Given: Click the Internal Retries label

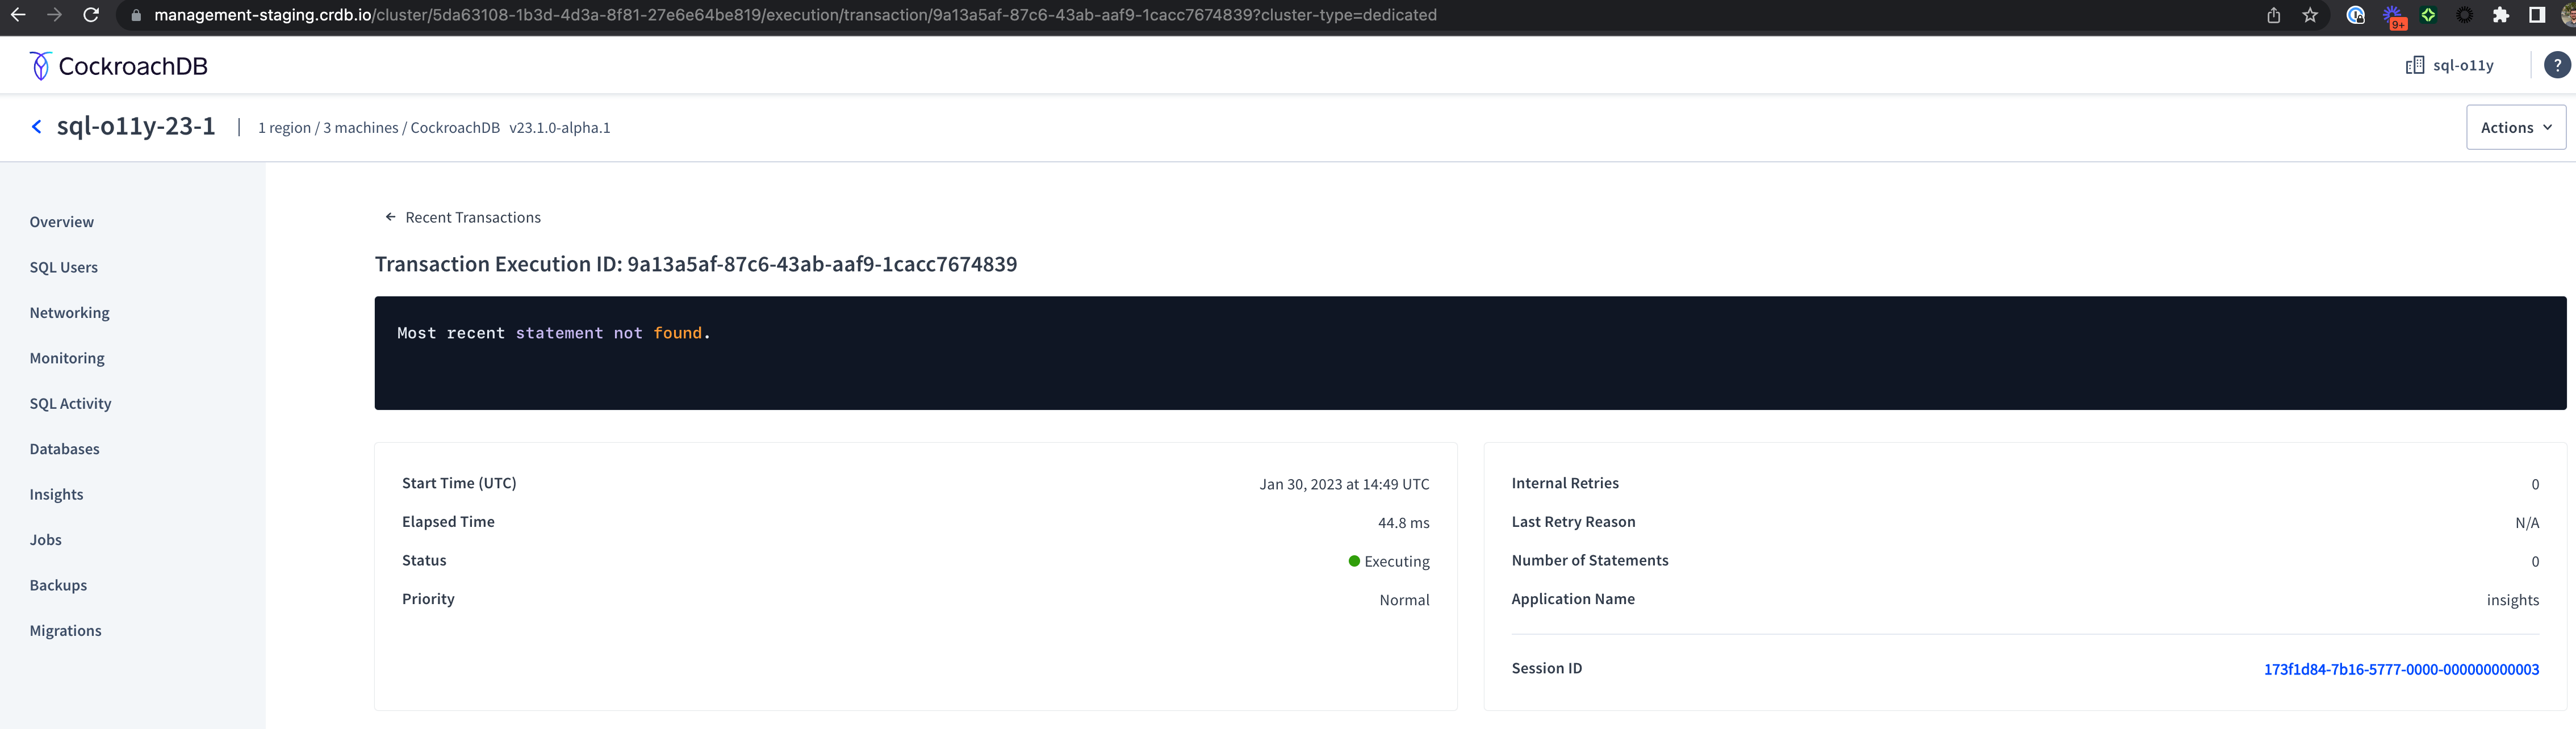Looking at the screenshot, I should tap(1565, 483).
